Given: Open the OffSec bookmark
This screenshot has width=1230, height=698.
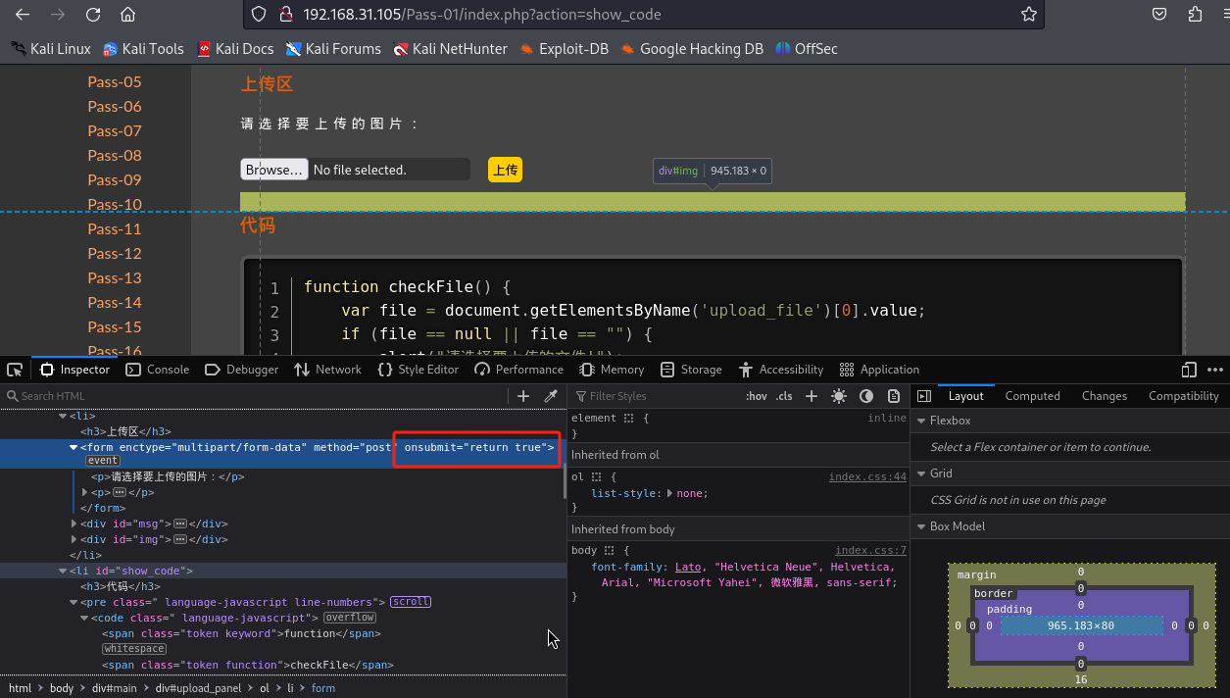Looking at the screenshot, I should 807,48.
